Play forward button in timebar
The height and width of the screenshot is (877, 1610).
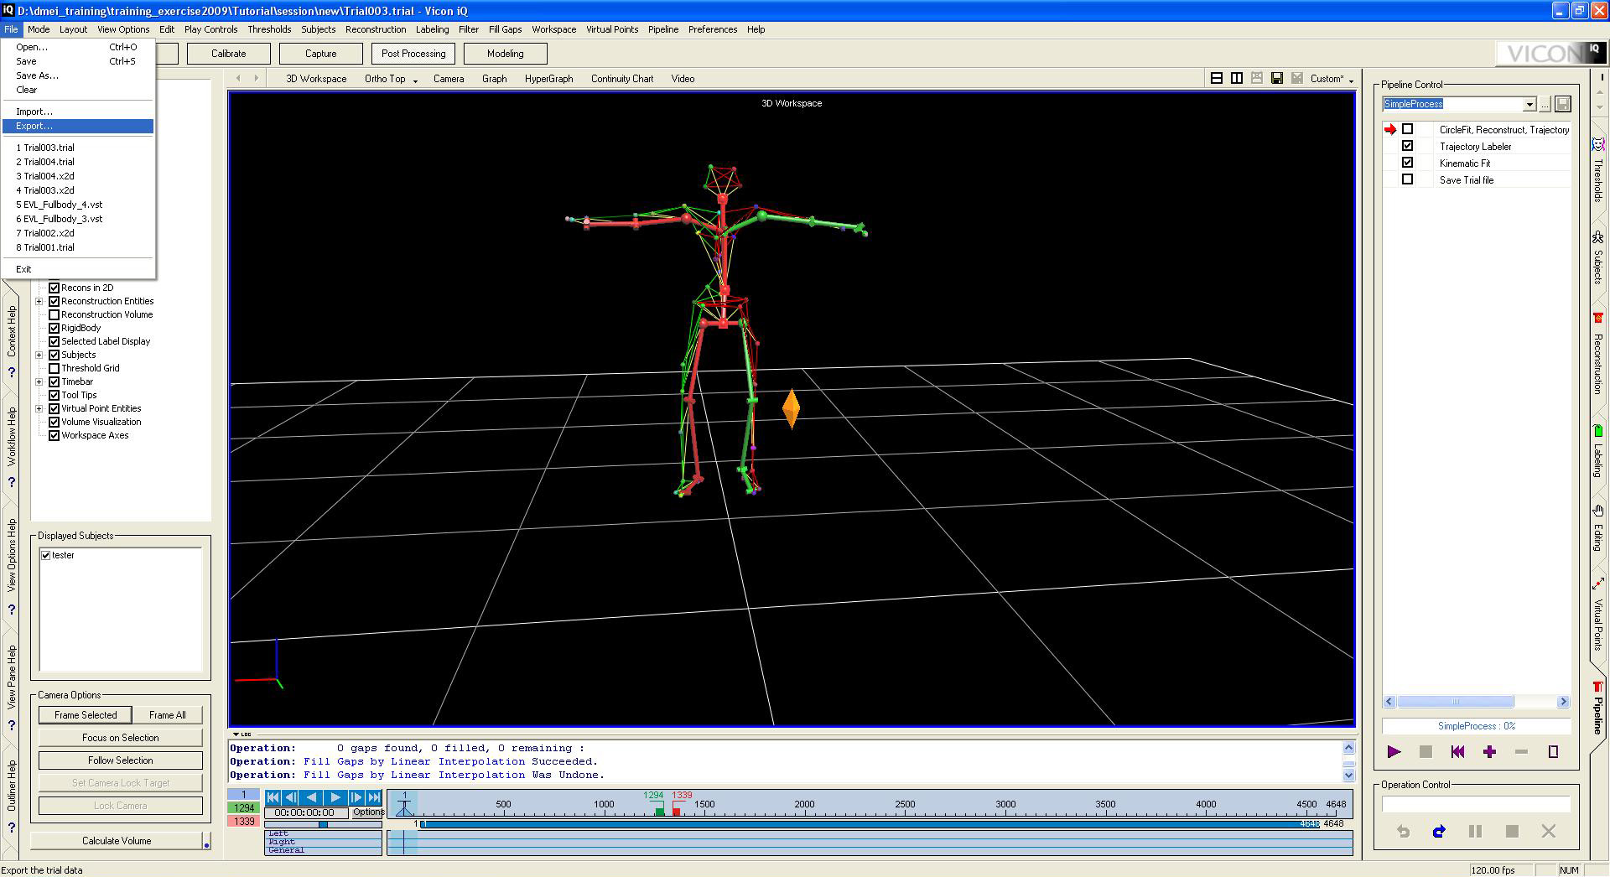[335, 797]
